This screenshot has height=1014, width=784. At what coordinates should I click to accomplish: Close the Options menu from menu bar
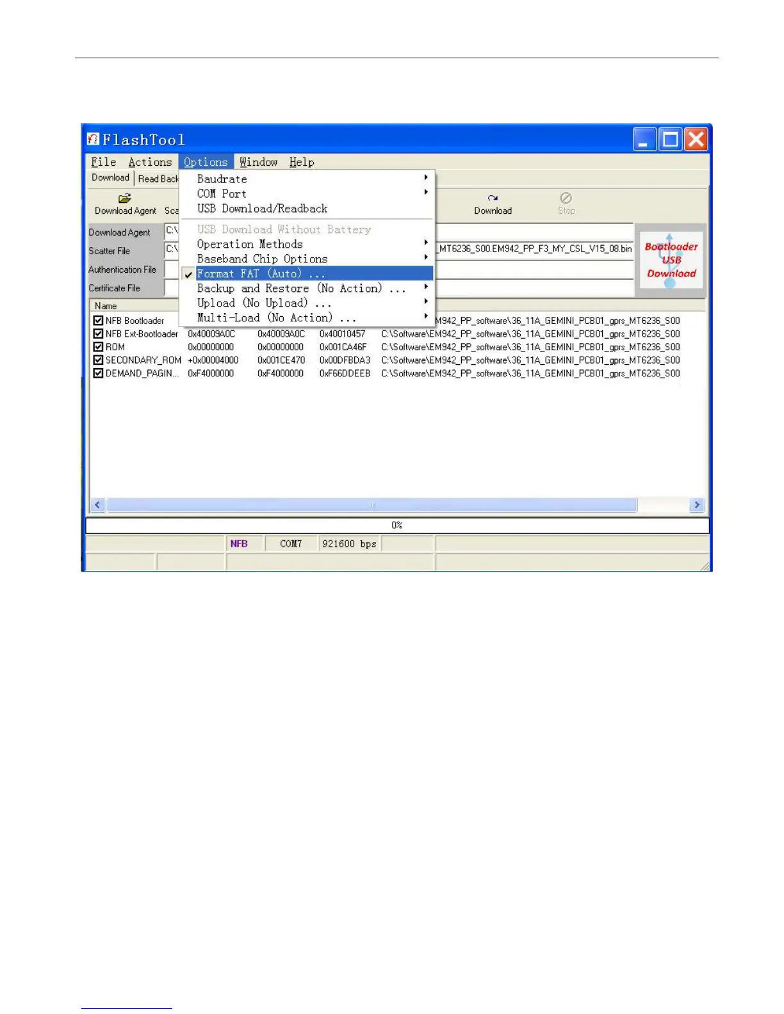pos(206,162)
